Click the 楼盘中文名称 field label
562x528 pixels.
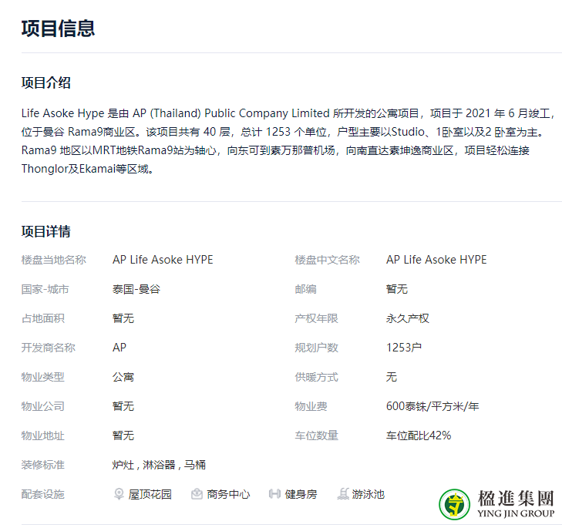(327, 260)
